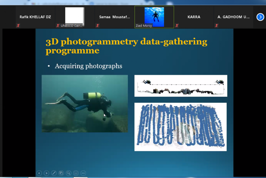Screen dimensions: 266x178
Task: Click A. GADHOOM muted microphone icon
Action: (216, 26)
